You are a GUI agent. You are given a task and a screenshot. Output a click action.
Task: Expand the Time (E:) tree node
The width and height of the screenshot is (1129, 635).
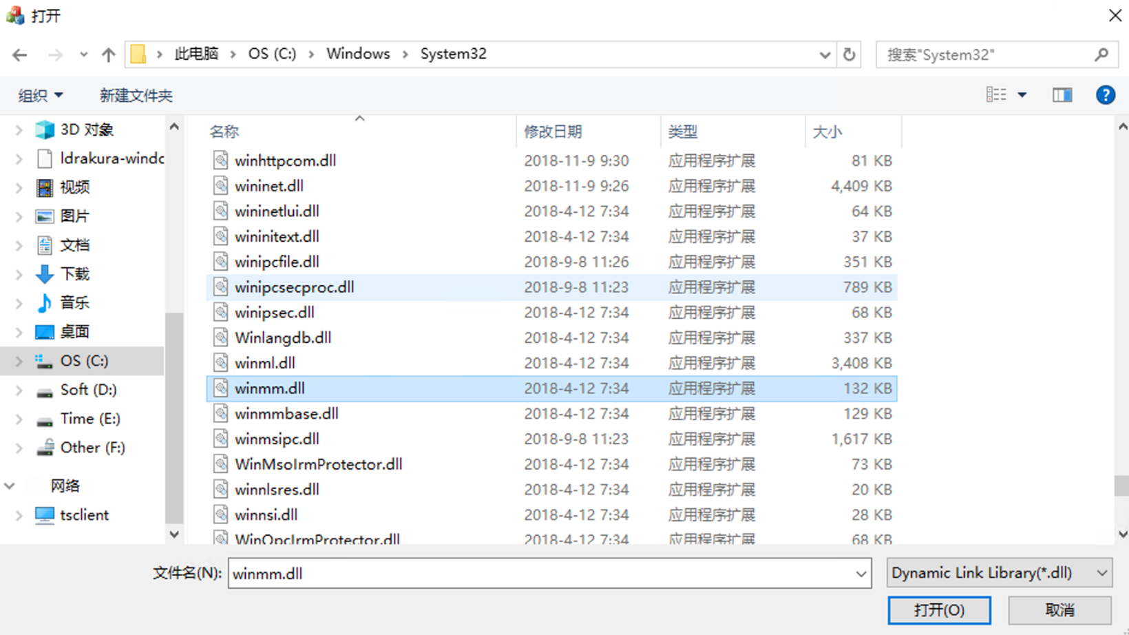pyautogui.click(x=19, y=419)
